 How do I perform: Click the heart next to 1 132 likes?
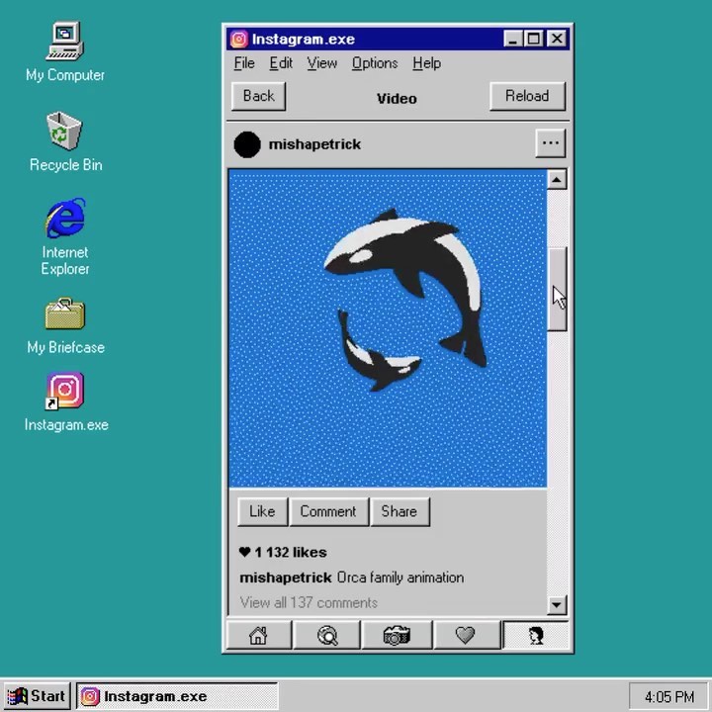tap(245, 552)
